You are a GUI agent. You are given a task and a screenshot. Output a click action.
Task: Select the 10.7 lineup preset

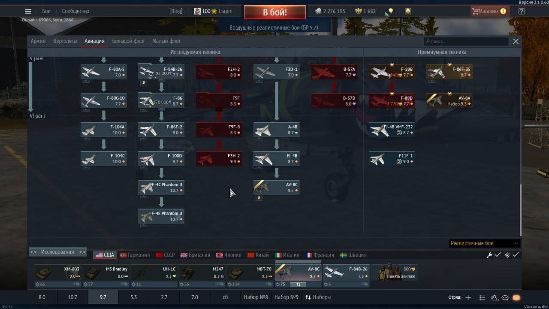click(x=72, y=297)
